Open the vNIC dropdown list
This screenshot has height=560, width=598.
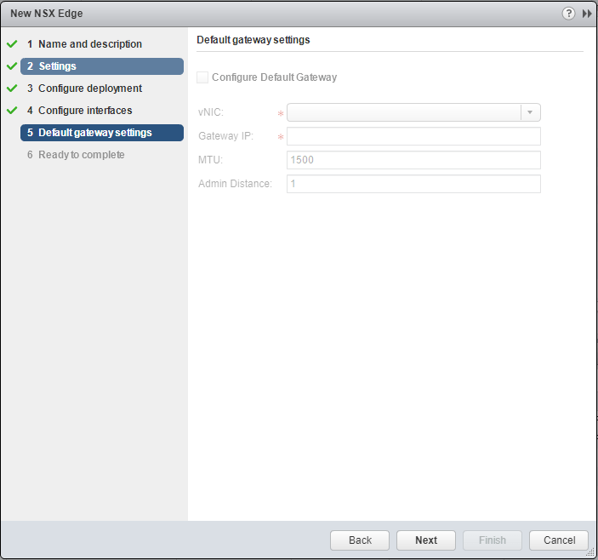click(530, 112)
